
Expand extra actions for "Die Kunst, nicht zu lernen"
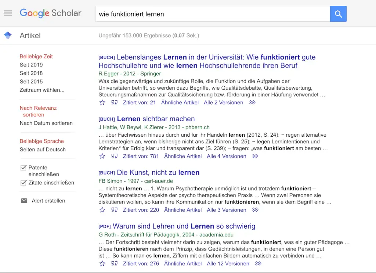(255, 210)
